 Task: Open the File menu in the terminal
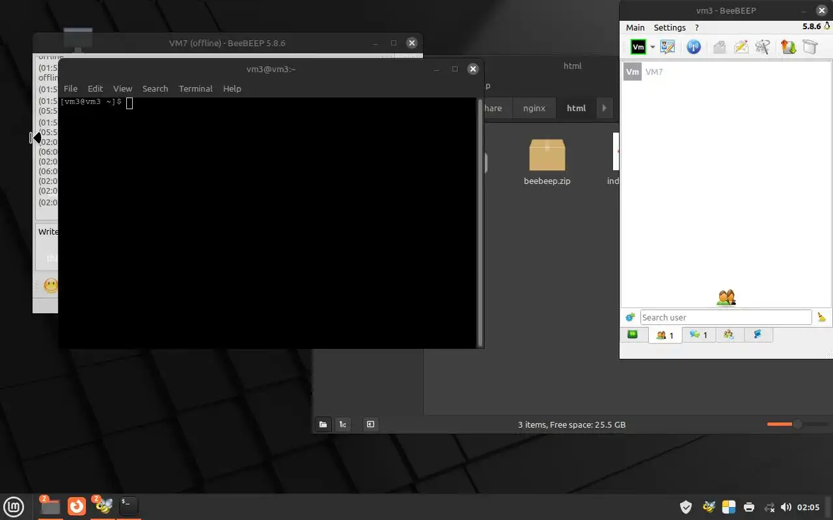click(70, 88)
